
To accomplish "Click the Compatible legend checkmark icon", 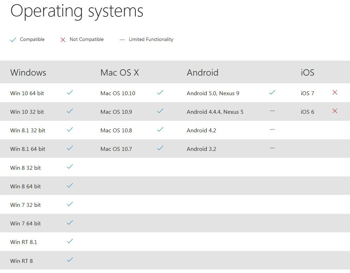I will (x=13, y=40).
